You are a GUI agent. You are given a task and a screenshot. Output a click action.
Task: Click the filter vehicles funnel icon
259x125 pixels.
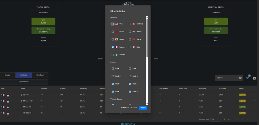coord(248,78)
